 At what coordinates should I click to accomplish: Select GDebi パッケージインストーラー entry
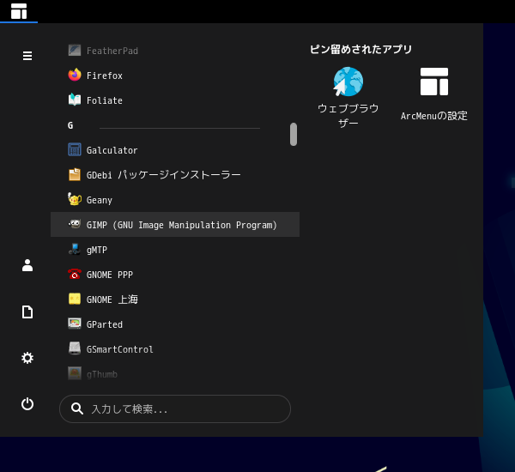(x=175, y=175)
